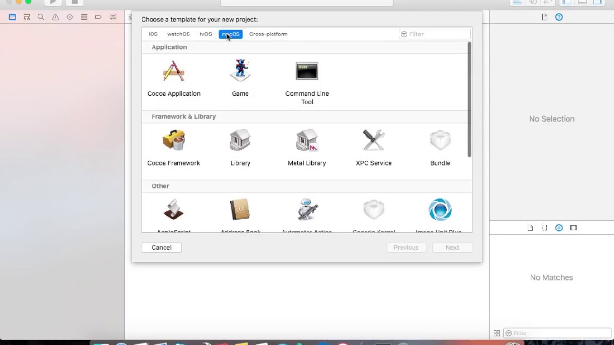Open the Find navigator magnifier icon

pyautogui.click(x=41, y=17)
